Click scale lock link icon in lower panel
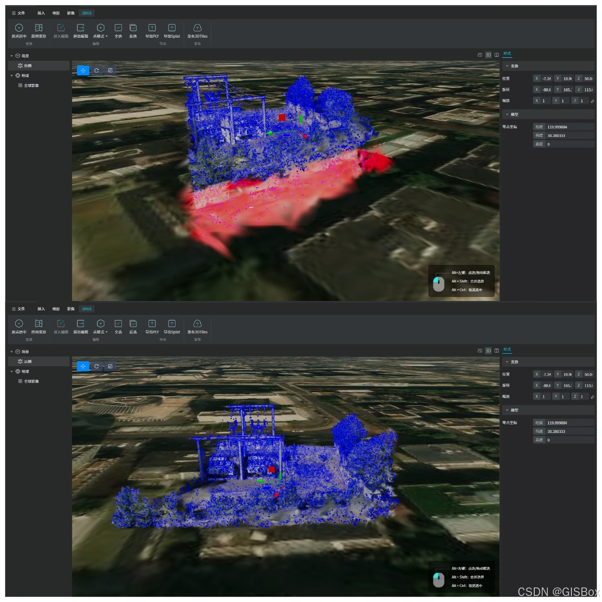This screenshot has height=602, width=602. coord(592,397)
